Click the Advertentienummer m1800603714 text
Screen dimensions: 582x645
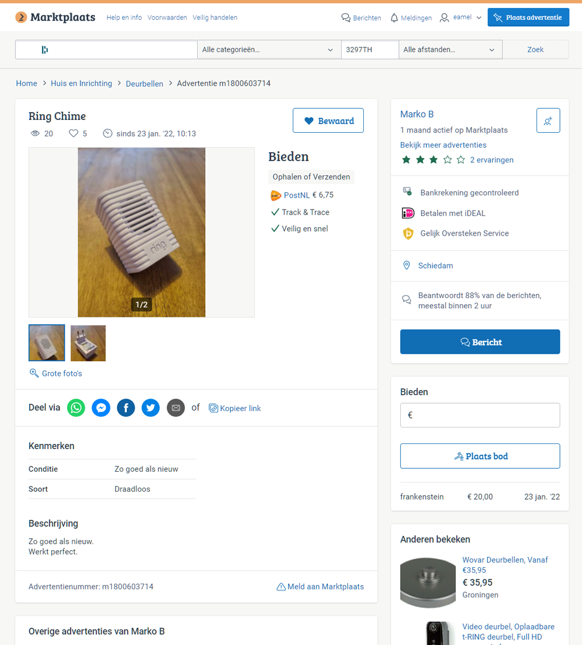pyautogui.click(x=91, y=587)
